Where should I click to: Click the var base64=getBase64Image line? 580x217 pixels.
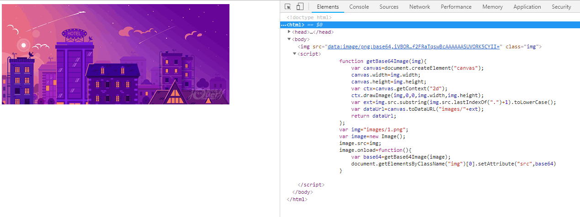click(x=400, y=157)
